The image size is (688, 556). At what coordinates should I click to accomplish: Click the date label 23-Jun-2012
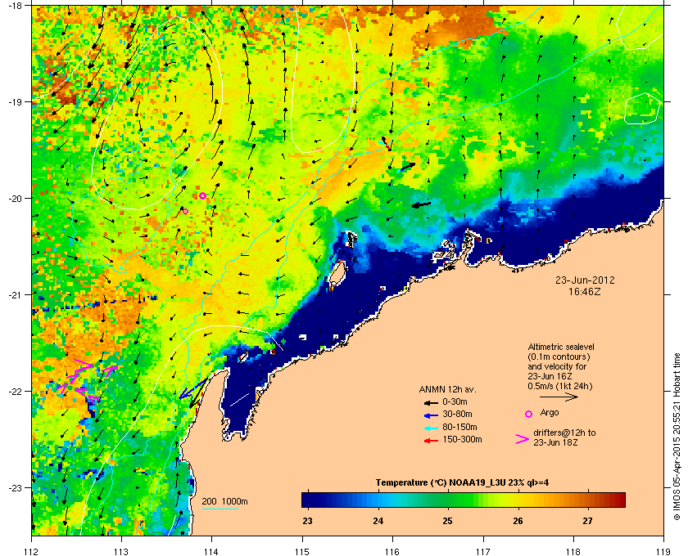[x=585, y=280]
